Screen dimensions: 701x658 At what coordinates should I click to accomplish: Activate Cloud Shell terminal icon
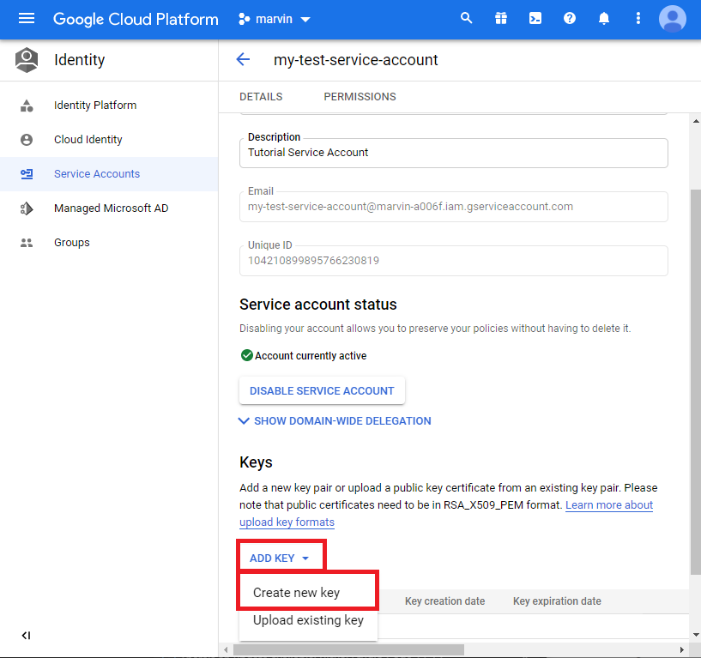point(535,18)
